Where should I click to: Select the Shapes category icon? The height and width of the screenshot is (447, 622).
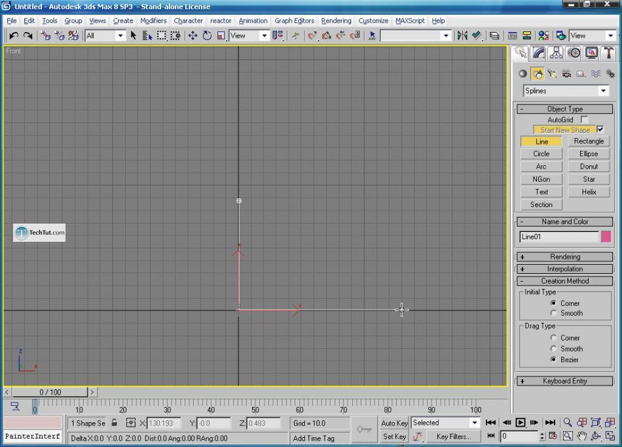click(x=538, y=74)
